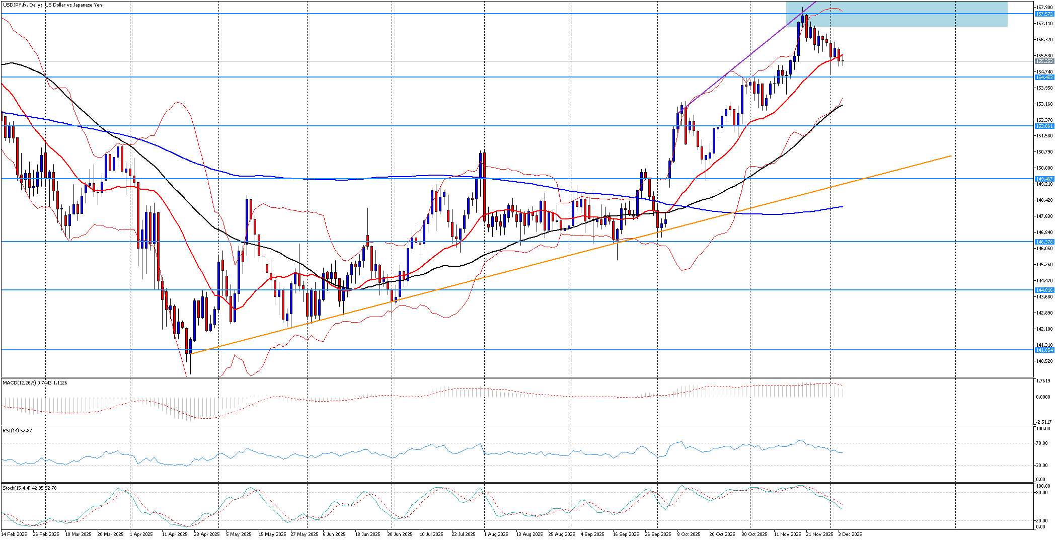
Task: Click the 152.061 blue price tag
Action: pos(1044,126)
